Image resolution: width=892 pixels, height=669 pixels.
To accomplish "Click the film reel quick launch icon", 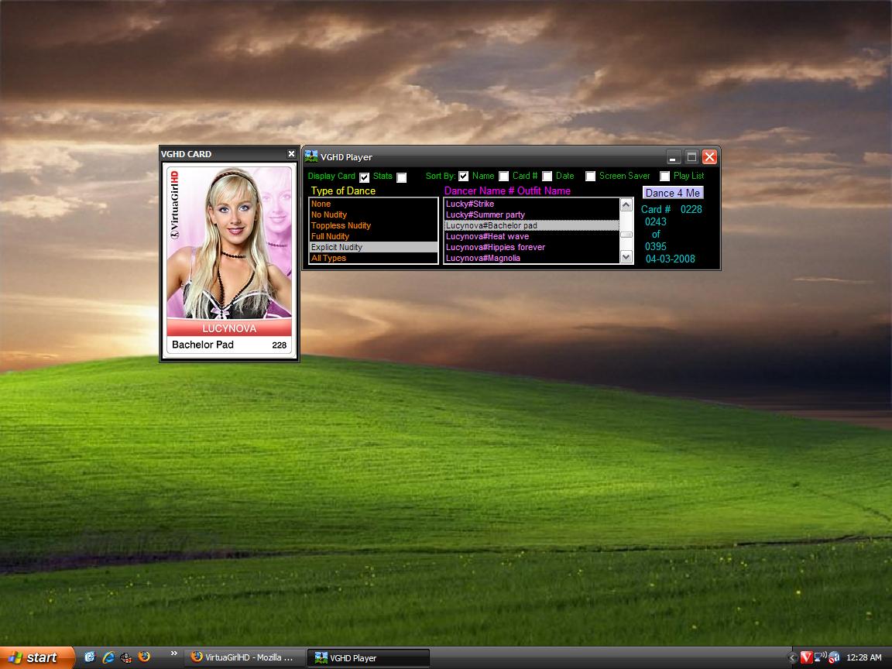I will point(126,657).
